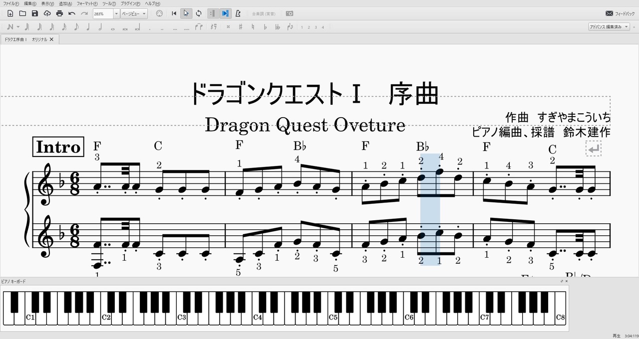Screen dimensions: 639x339
Task: Toggle the metronome icon
Action: click(x=238, y=13)
